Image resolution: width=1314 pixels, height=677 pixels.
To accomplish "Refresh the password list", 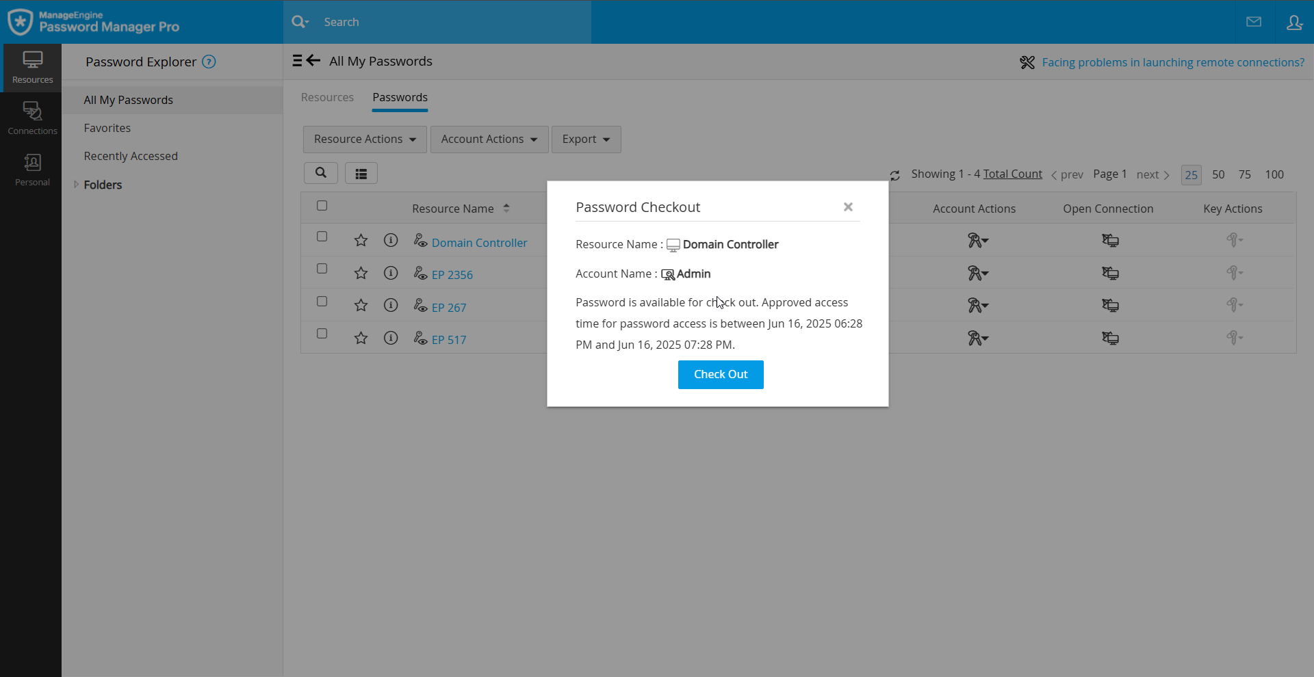I will (x=894, y=175).
